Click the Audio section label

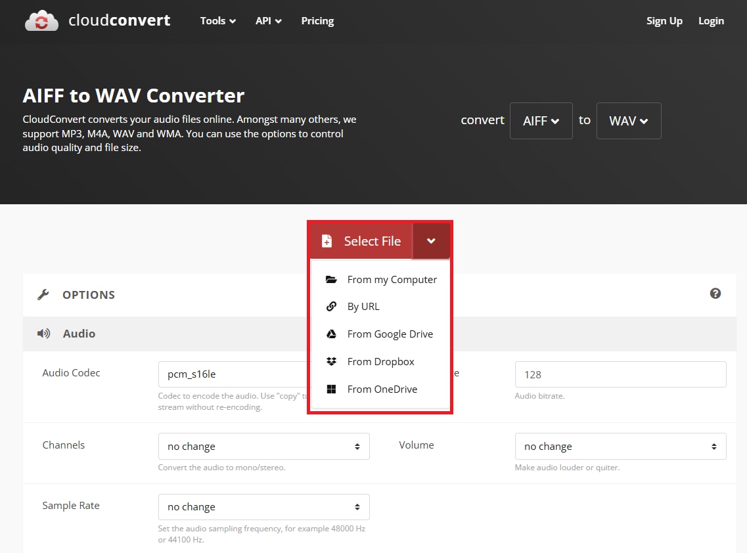79,334
